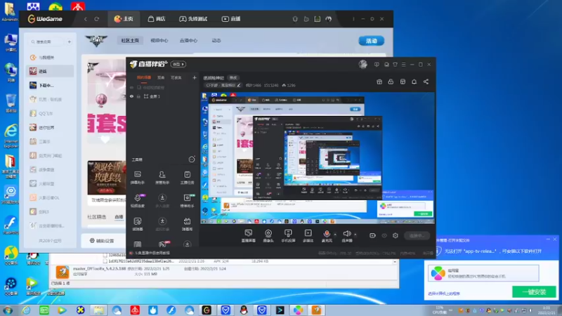562x316 pixels.
Task: Expand speaker options arrow
Action: coord(355,235)
